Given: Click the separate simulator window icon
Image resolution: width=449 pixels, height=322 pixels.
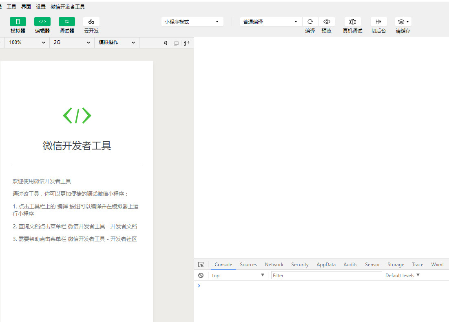Looking at the screenshot, I should 176,43.
